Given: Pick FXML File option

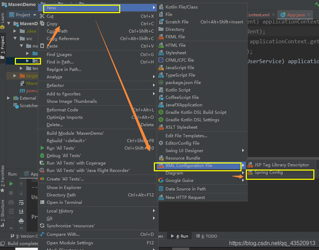Looking at the screenshot, I should click(x=202, y=37).
